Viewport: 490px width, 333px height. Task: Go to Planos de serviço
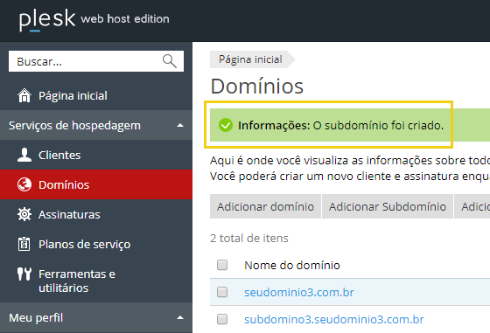[96, 244]
